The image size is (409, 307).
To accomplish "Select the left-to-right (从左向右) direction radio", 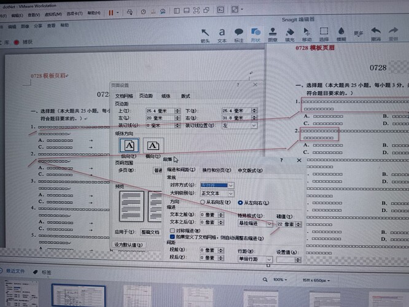I will (x=240, y=201).
